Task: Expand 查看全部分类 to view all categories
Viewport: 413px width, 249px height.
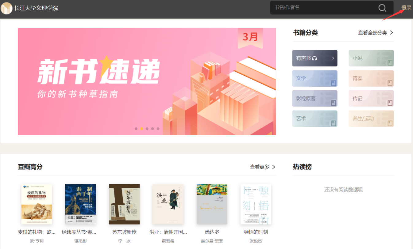Action: point(375,33)
